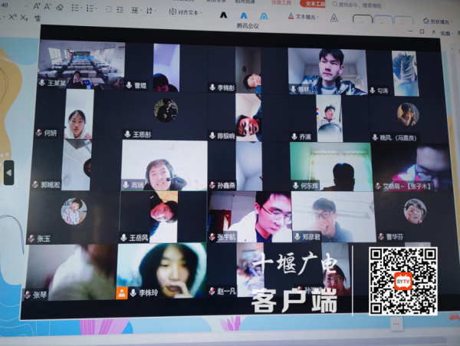Decrease font size with the A- icon
Viewport: 460px width, 346px height.
pyautogui.click(x=48, y=6)
